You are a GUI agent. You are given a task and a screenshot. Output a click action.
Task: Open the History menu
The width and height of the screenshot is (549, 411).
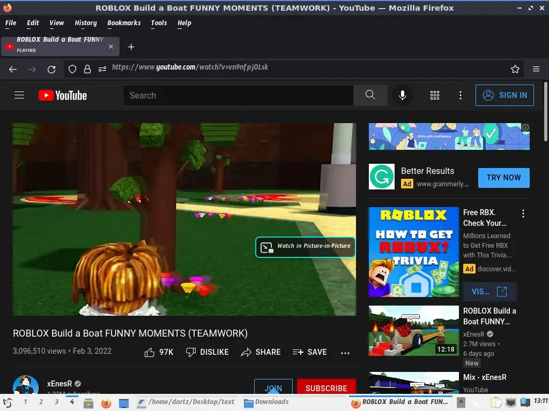(85, 23)
